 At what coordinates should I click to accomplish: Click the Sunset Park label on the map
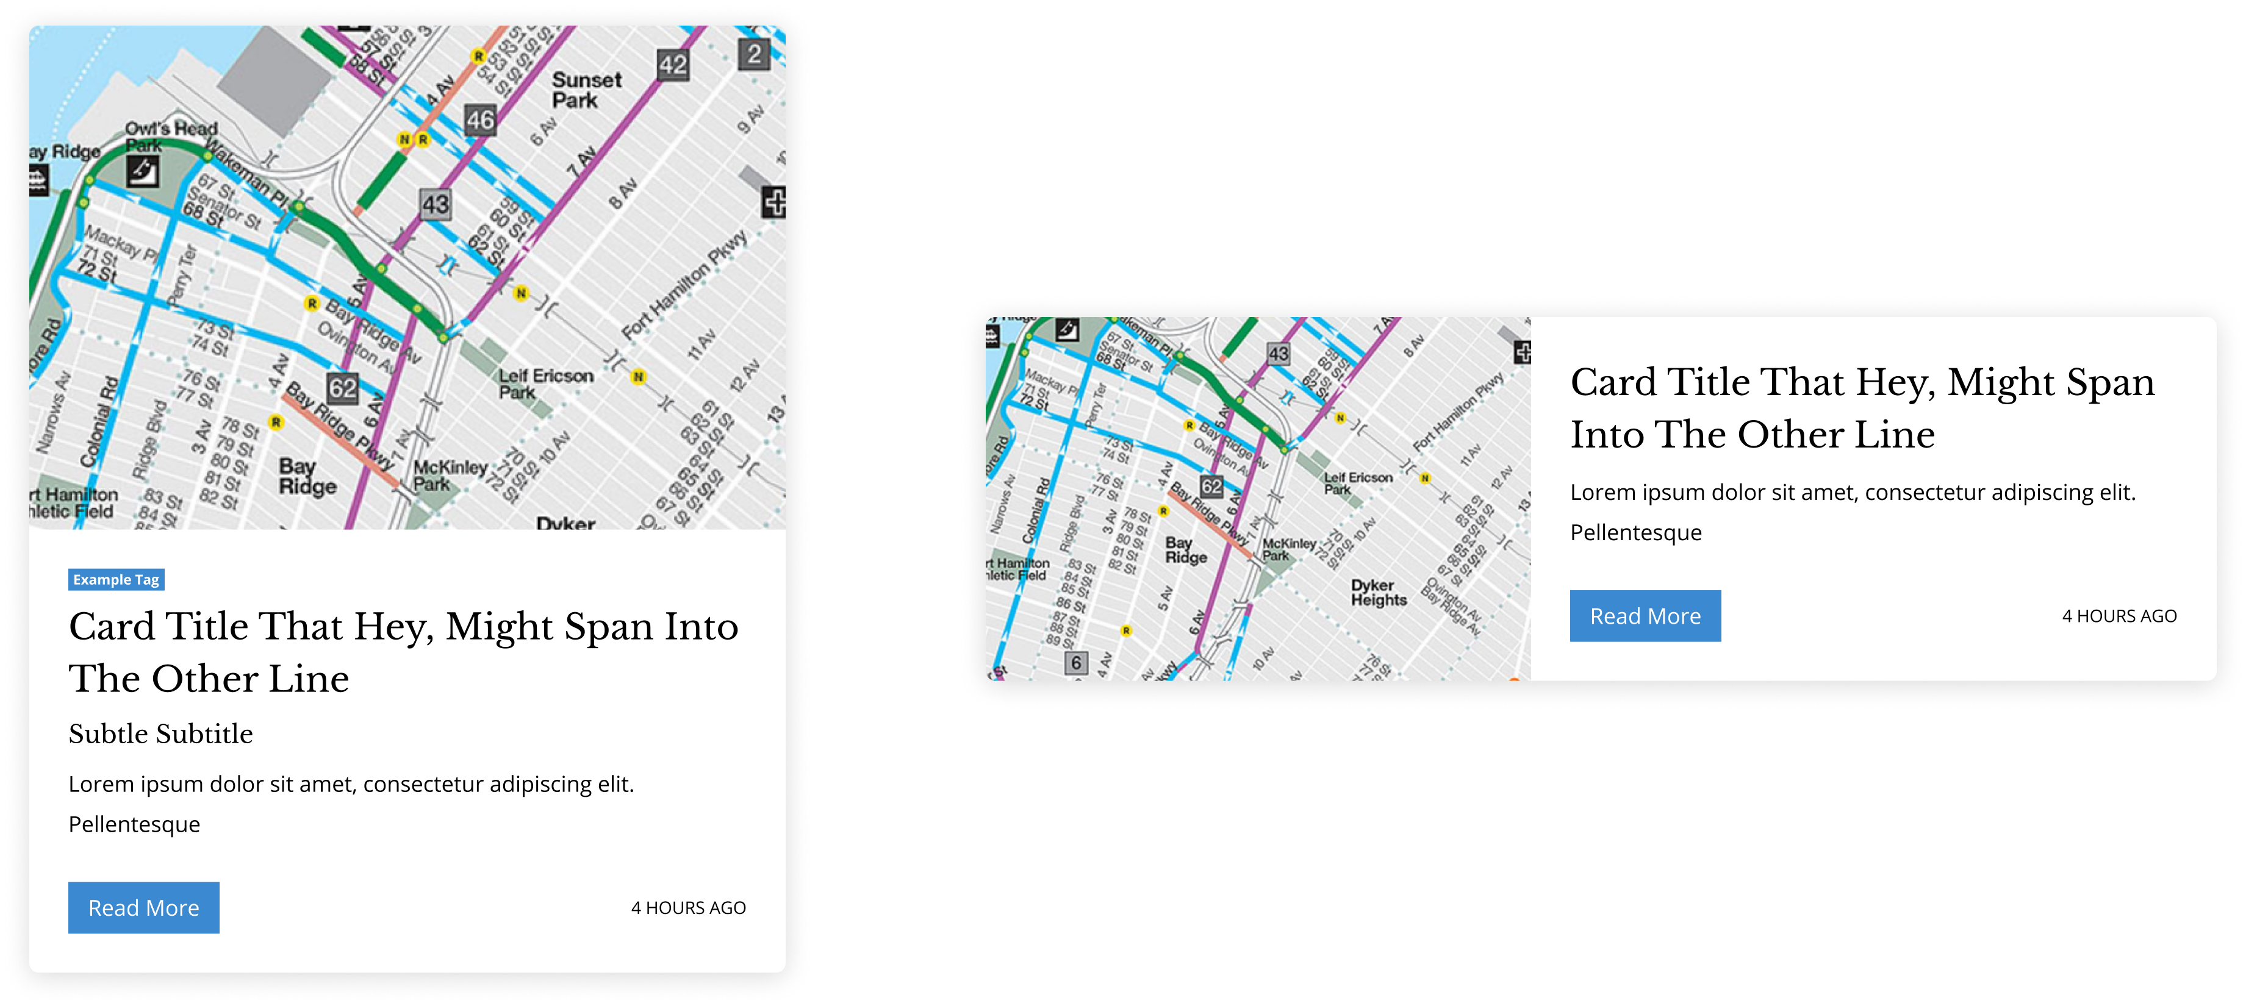tap(586, 90)
